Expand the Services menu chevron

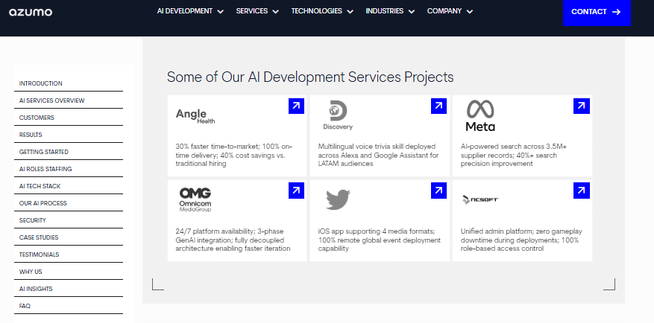pyautogui.click(x=275, y=12)
